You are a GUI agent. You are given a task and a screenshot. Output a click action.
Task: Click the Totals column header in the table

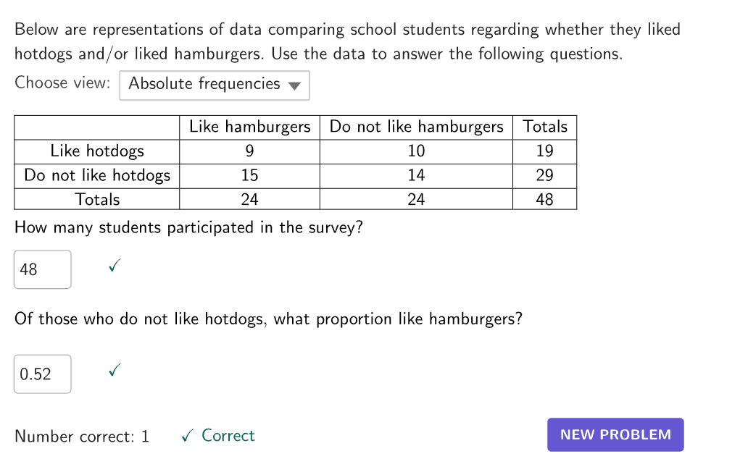pyautogui.click(x=544, y=127)
